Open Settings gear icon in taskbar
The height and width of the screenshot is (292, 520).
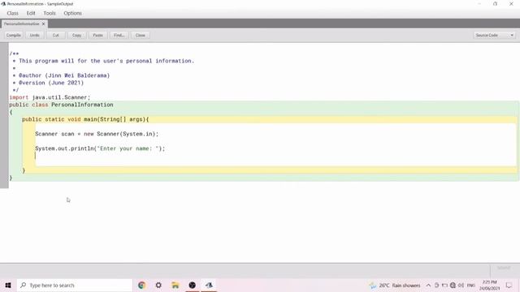[158, 285]
